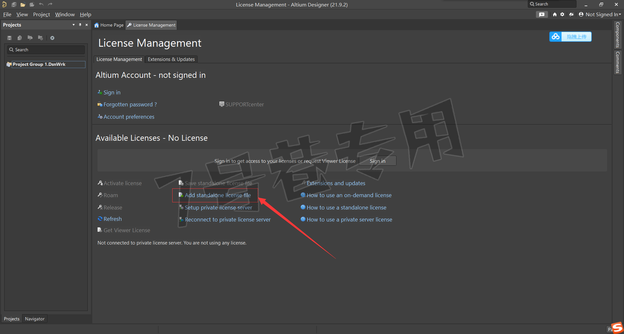Open the File menu

coord(7,15)
